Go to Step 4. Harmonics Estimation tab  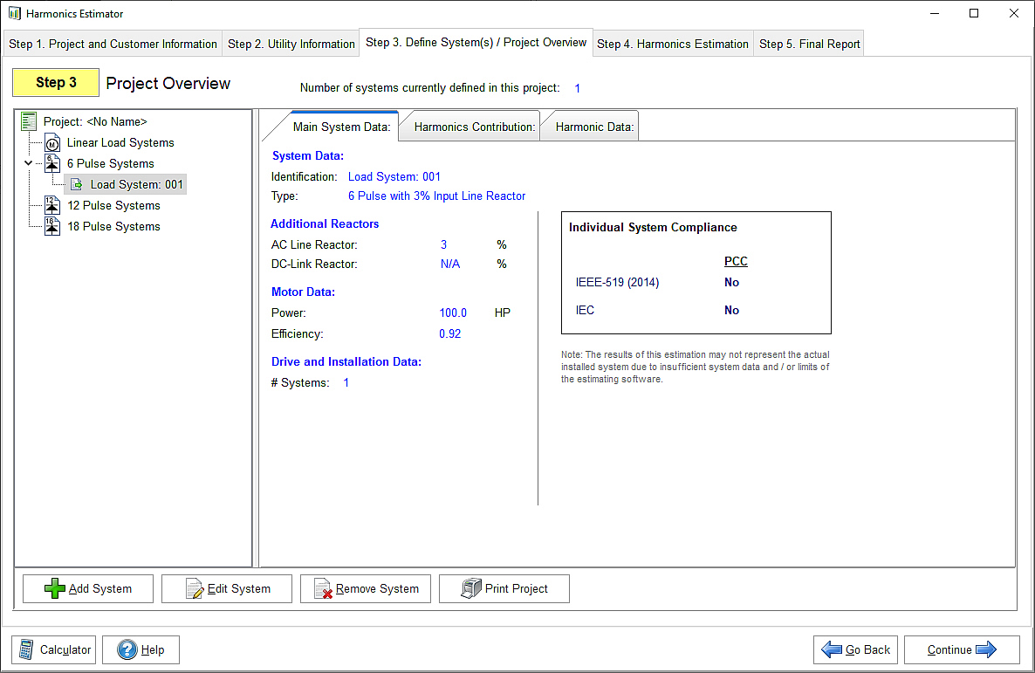[x=672, y=44]
